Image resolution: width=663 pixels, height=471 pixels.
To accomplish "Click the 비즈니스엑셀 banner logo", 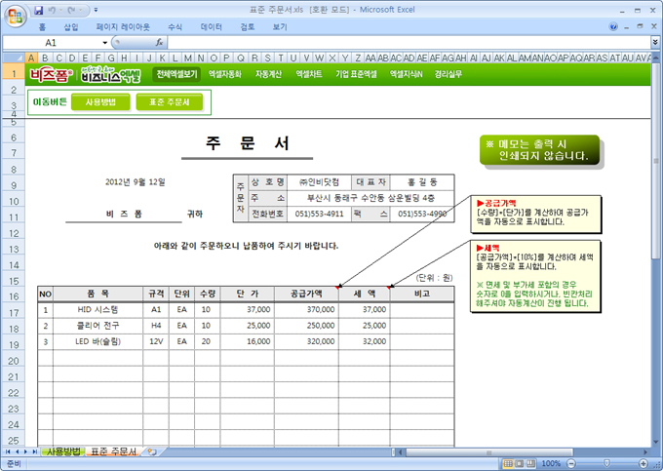I will click(111, 75).
